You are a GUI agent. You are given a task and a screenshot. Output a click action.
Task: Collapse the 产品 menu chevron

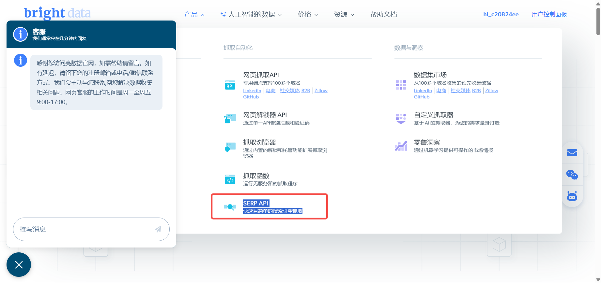pyautogui.click(x=203, y=15)
